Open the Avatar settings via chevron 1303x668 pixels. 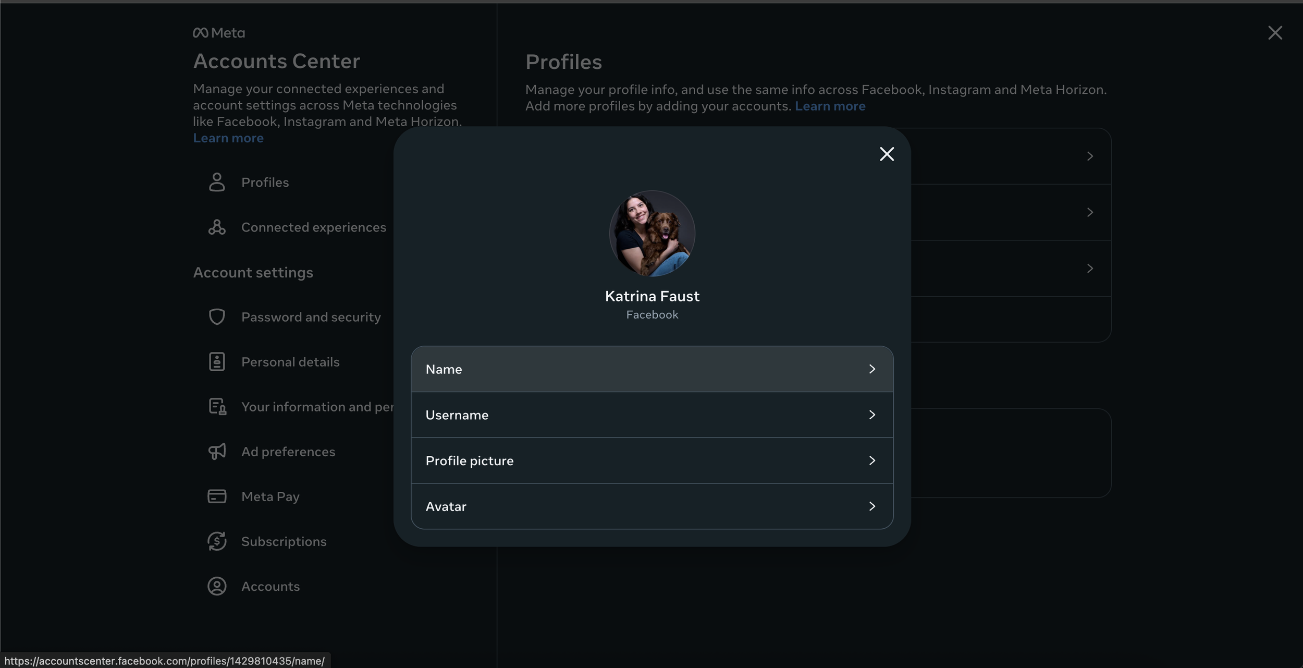tap(872, 505)
